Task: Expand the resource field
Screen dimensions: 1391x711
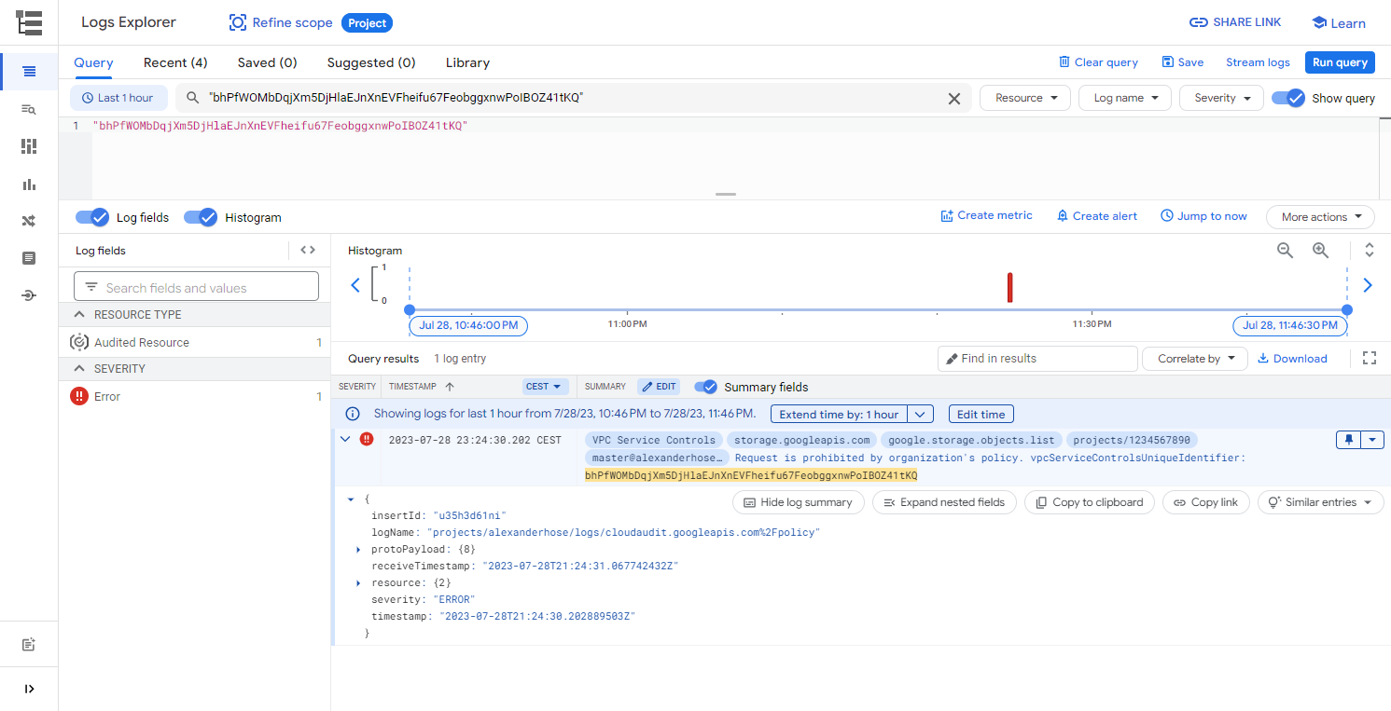Action: point(359,583)
